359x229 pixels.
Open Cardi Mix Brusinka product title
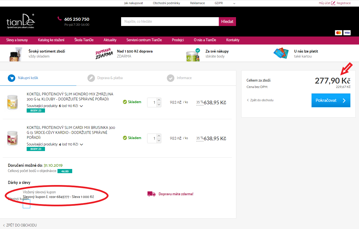[71, 132]
